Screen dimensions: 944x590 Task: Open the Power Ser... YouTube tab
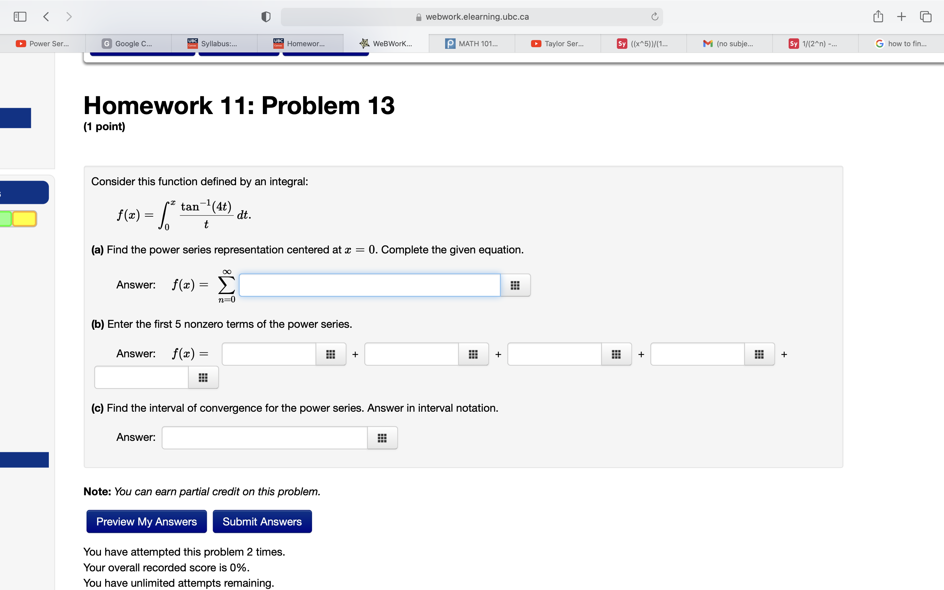[43, 44]
